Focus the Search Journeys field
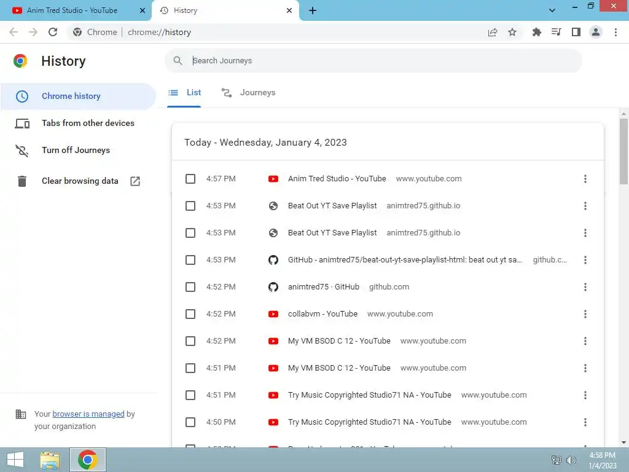Viewport: 629px width, 472px height. pos(373,61)
